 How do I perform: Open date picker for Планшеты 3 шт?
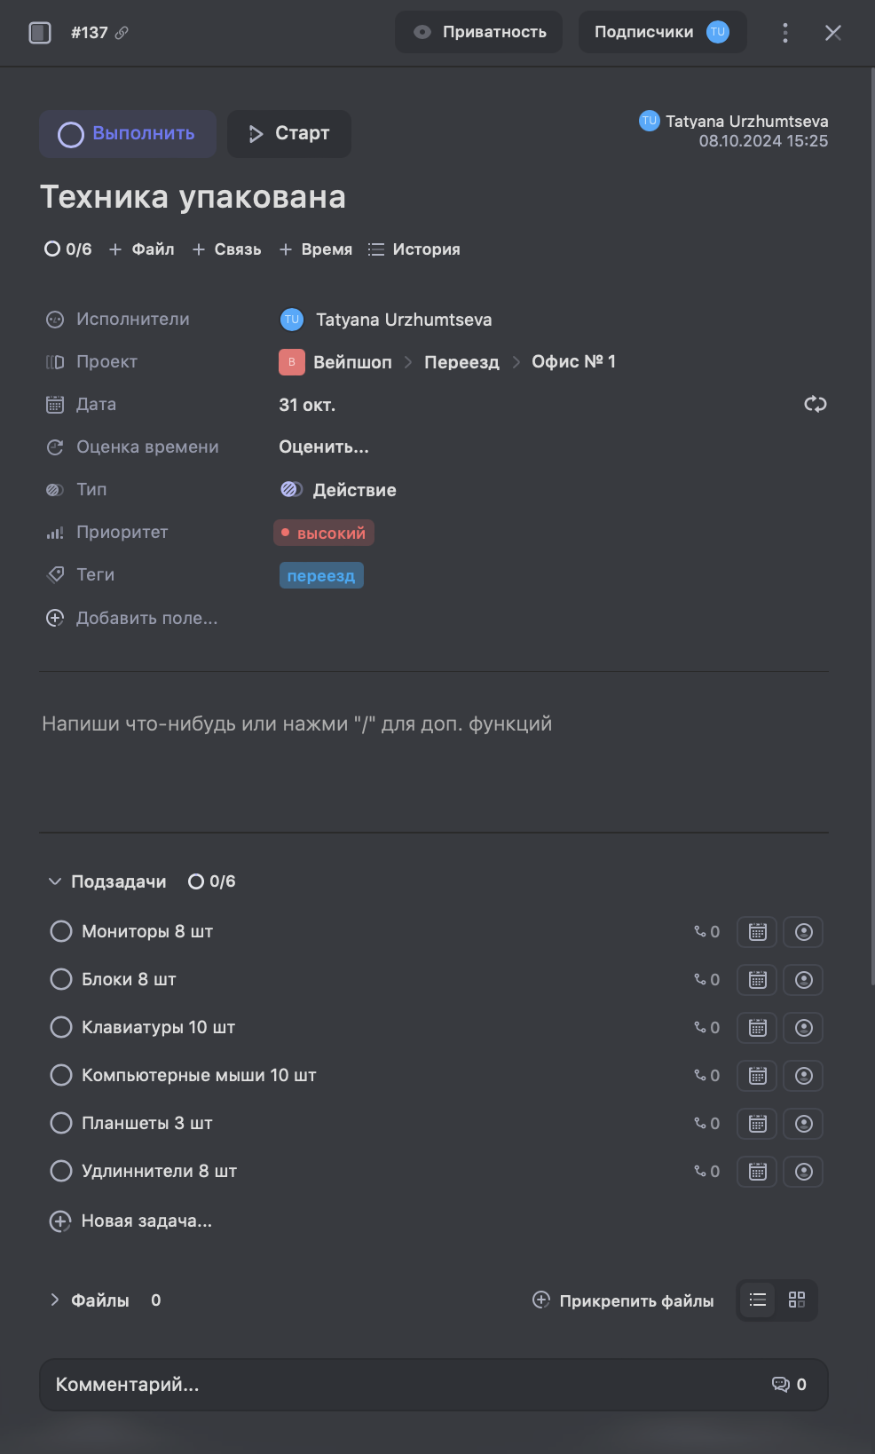click(x=757, y=1124)
